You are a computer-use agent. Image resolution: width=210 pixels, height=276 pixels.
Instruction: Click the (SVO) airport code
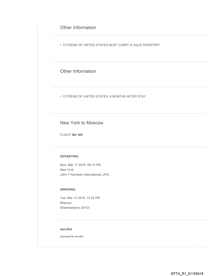(88, 208)
